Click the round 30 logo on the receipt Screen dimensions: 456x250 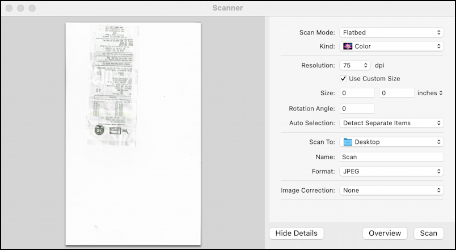point(99,130)
